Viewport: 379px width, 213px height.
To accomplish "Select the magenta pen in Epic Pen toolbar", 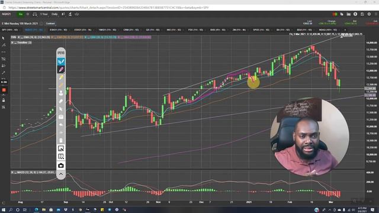I will point(61,70).
